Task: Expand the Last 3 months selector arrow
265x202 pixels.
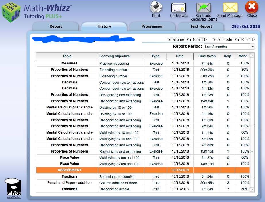Action: point(252,47)
